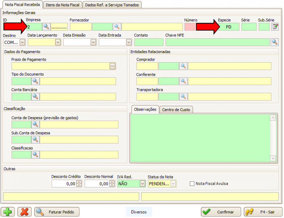This screenshot has width=284, height=218.
Task: Open the Centro de Custo tab
Action: tap(176, 110)
